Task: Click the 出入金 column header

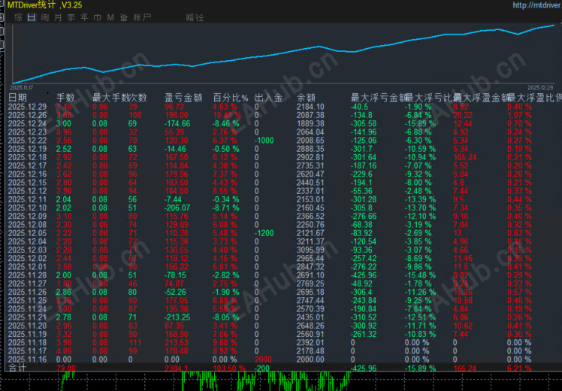Action: 268,98
